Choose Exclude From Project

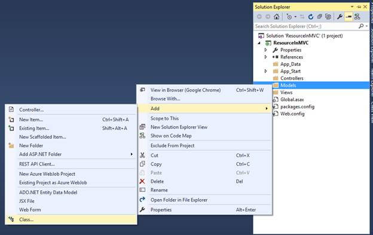point(205,145)
